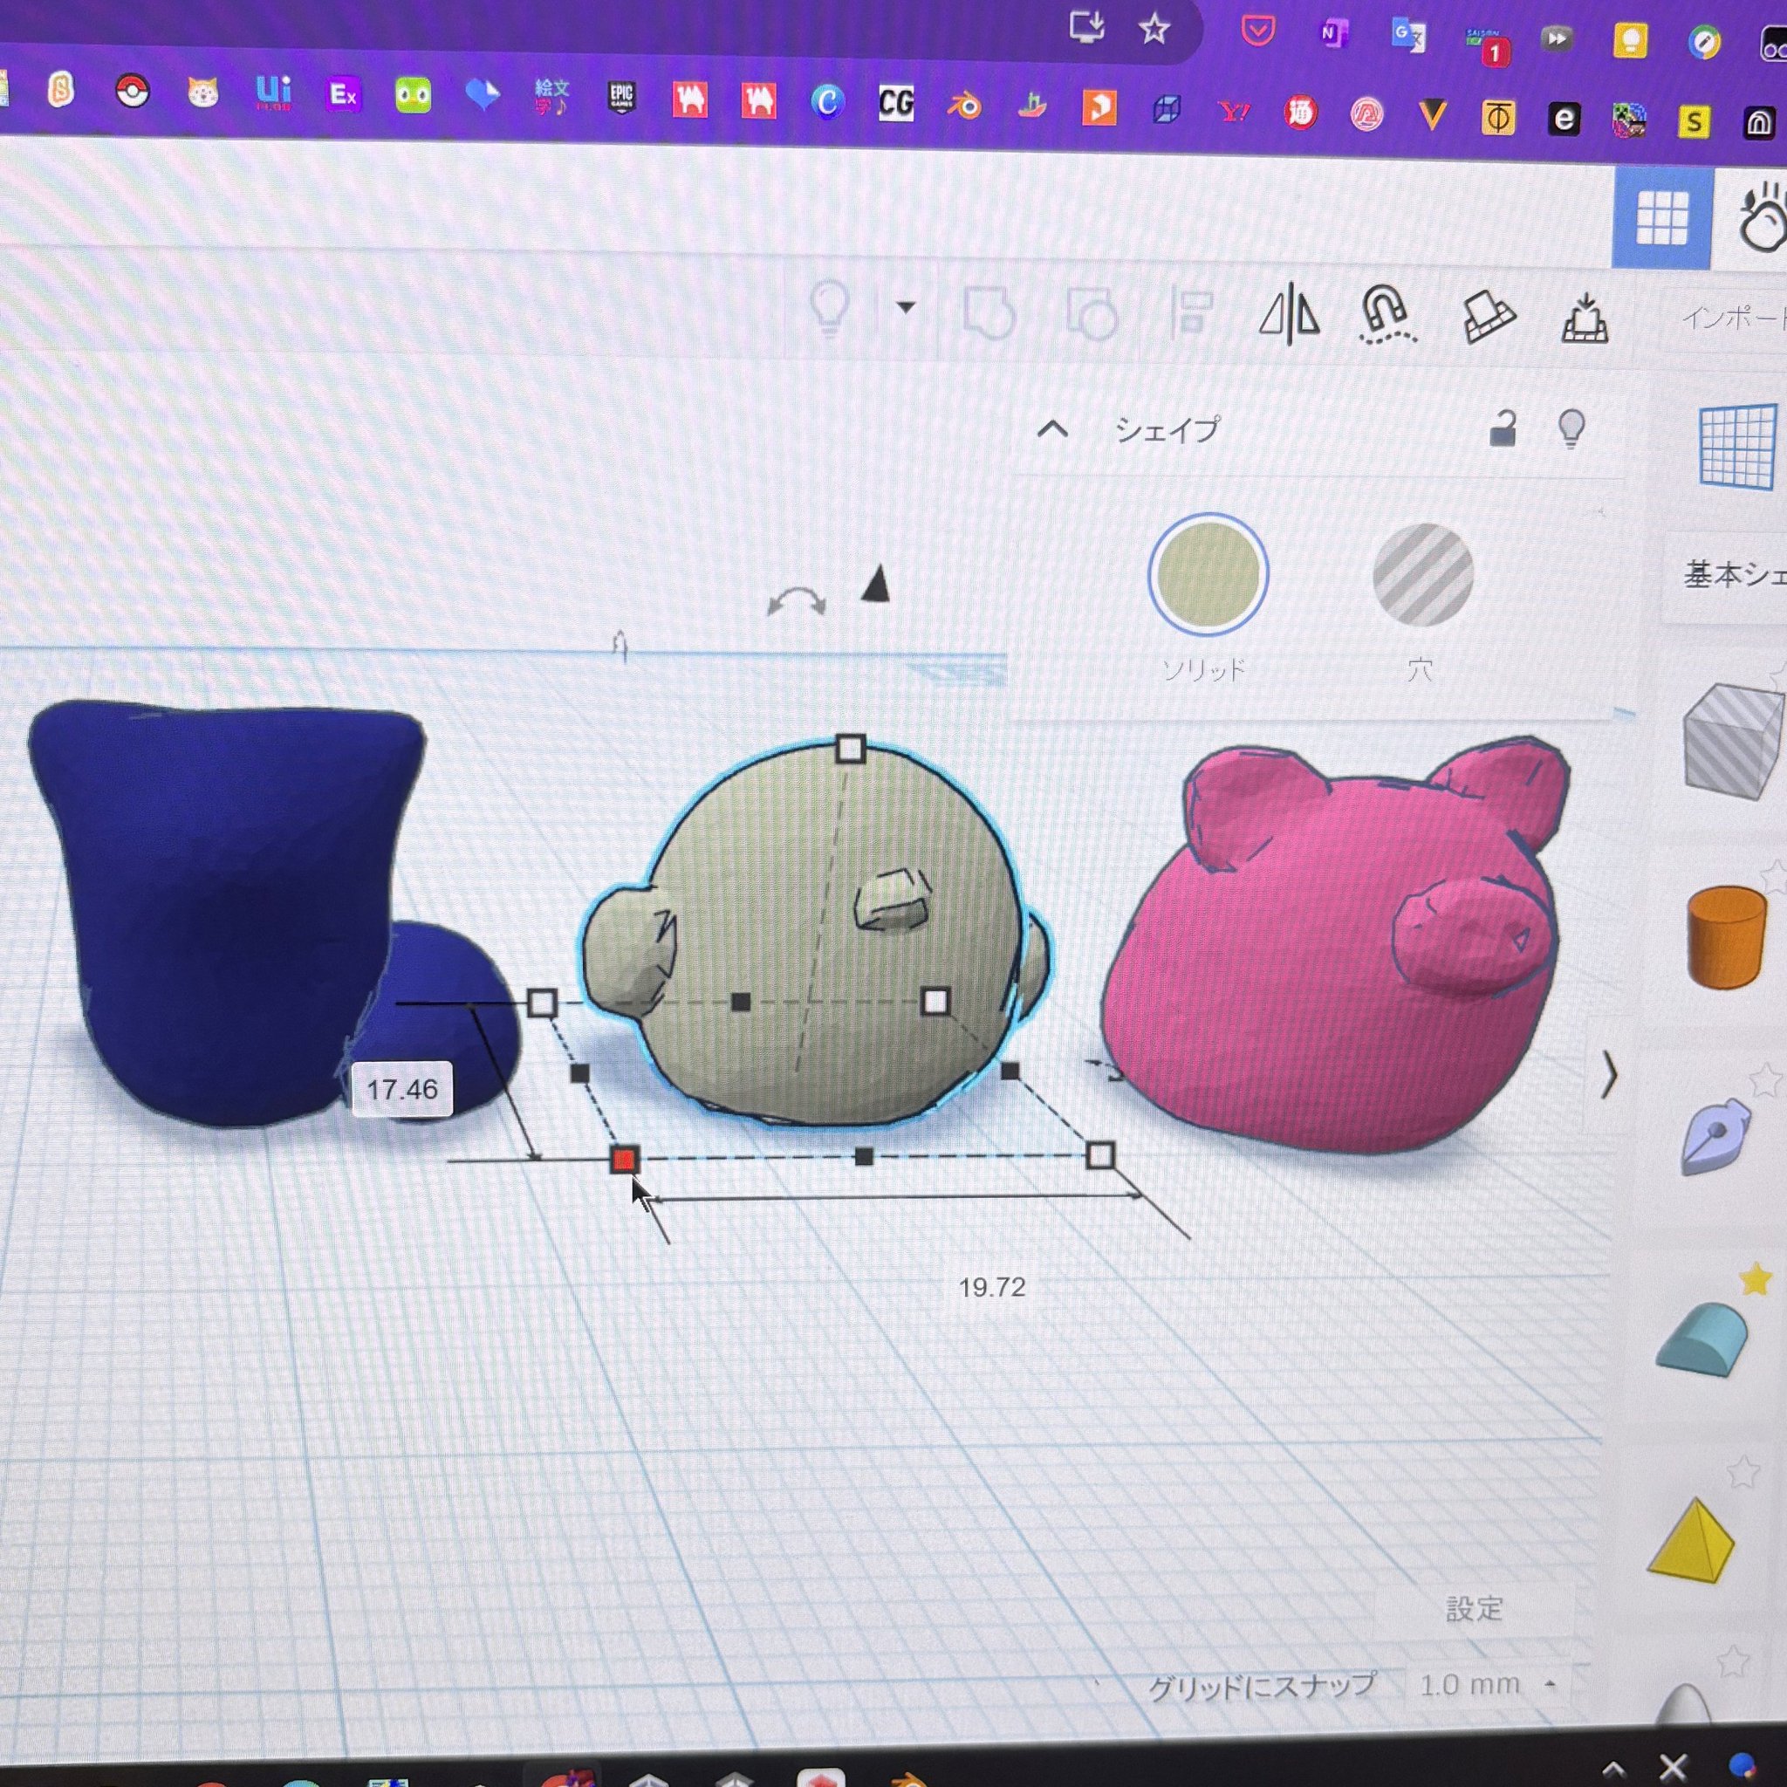This screenshot has width=1787, height=1787.
Task: Click the Mirror tool in Tinkercad toolbar
Action: 1289,314
